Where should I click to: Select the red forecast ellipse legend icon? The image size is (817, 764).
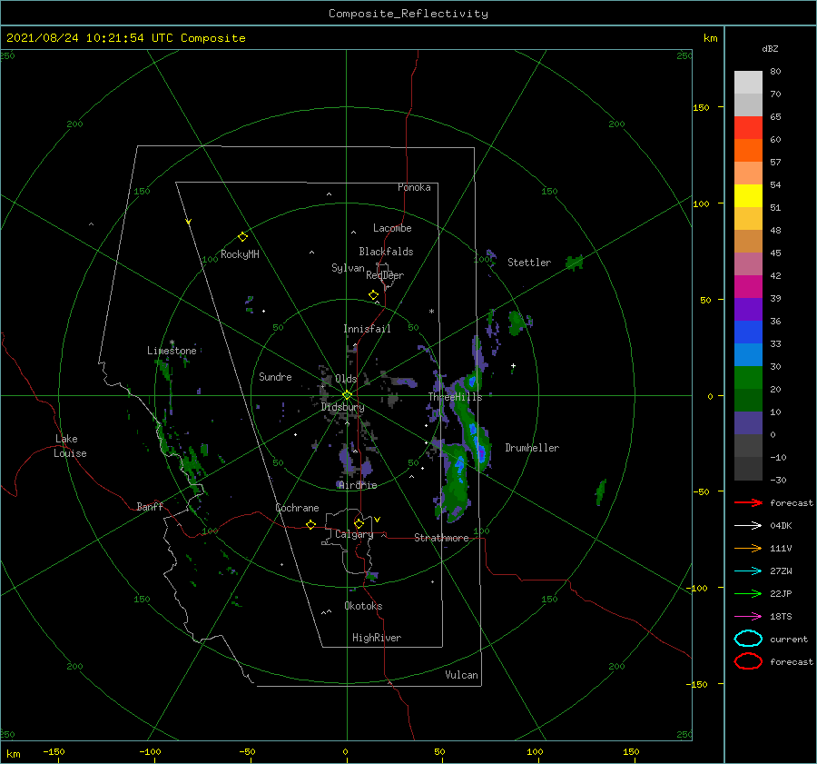click(x=748, y=661)
